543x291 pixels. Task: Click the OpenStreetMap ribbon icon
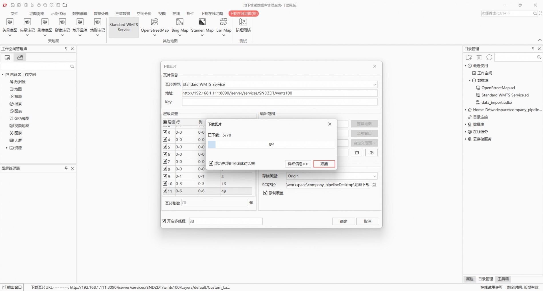click(155, 22)
